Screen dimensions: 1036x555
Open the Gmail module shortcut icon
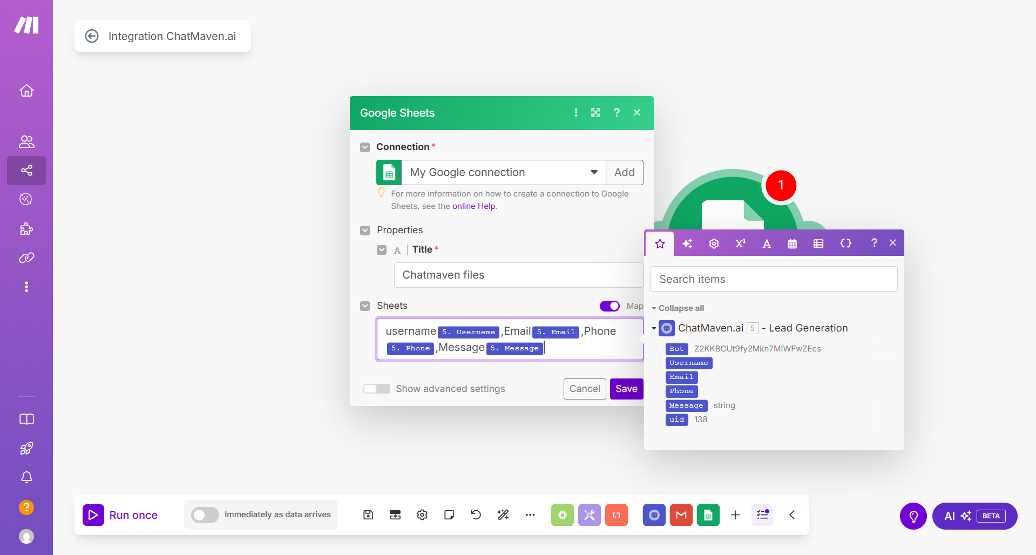681,515
